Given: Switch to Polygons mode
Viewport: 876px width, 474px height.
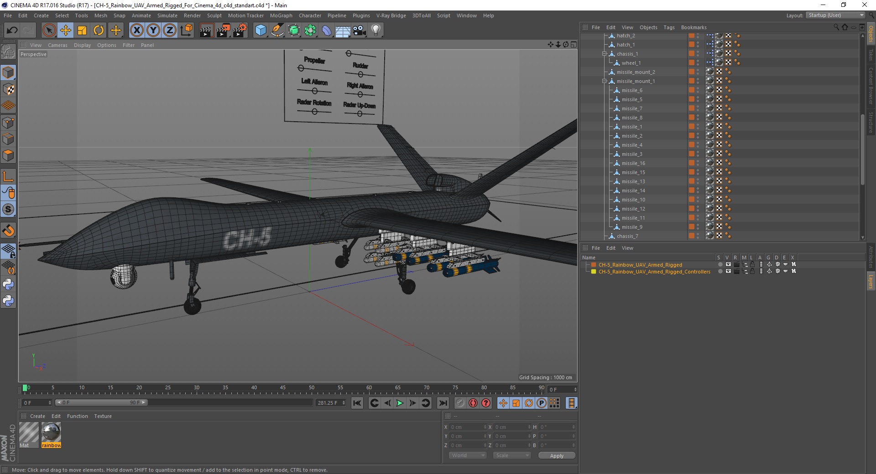Looking at the screenshot, I should coord(8,155).
